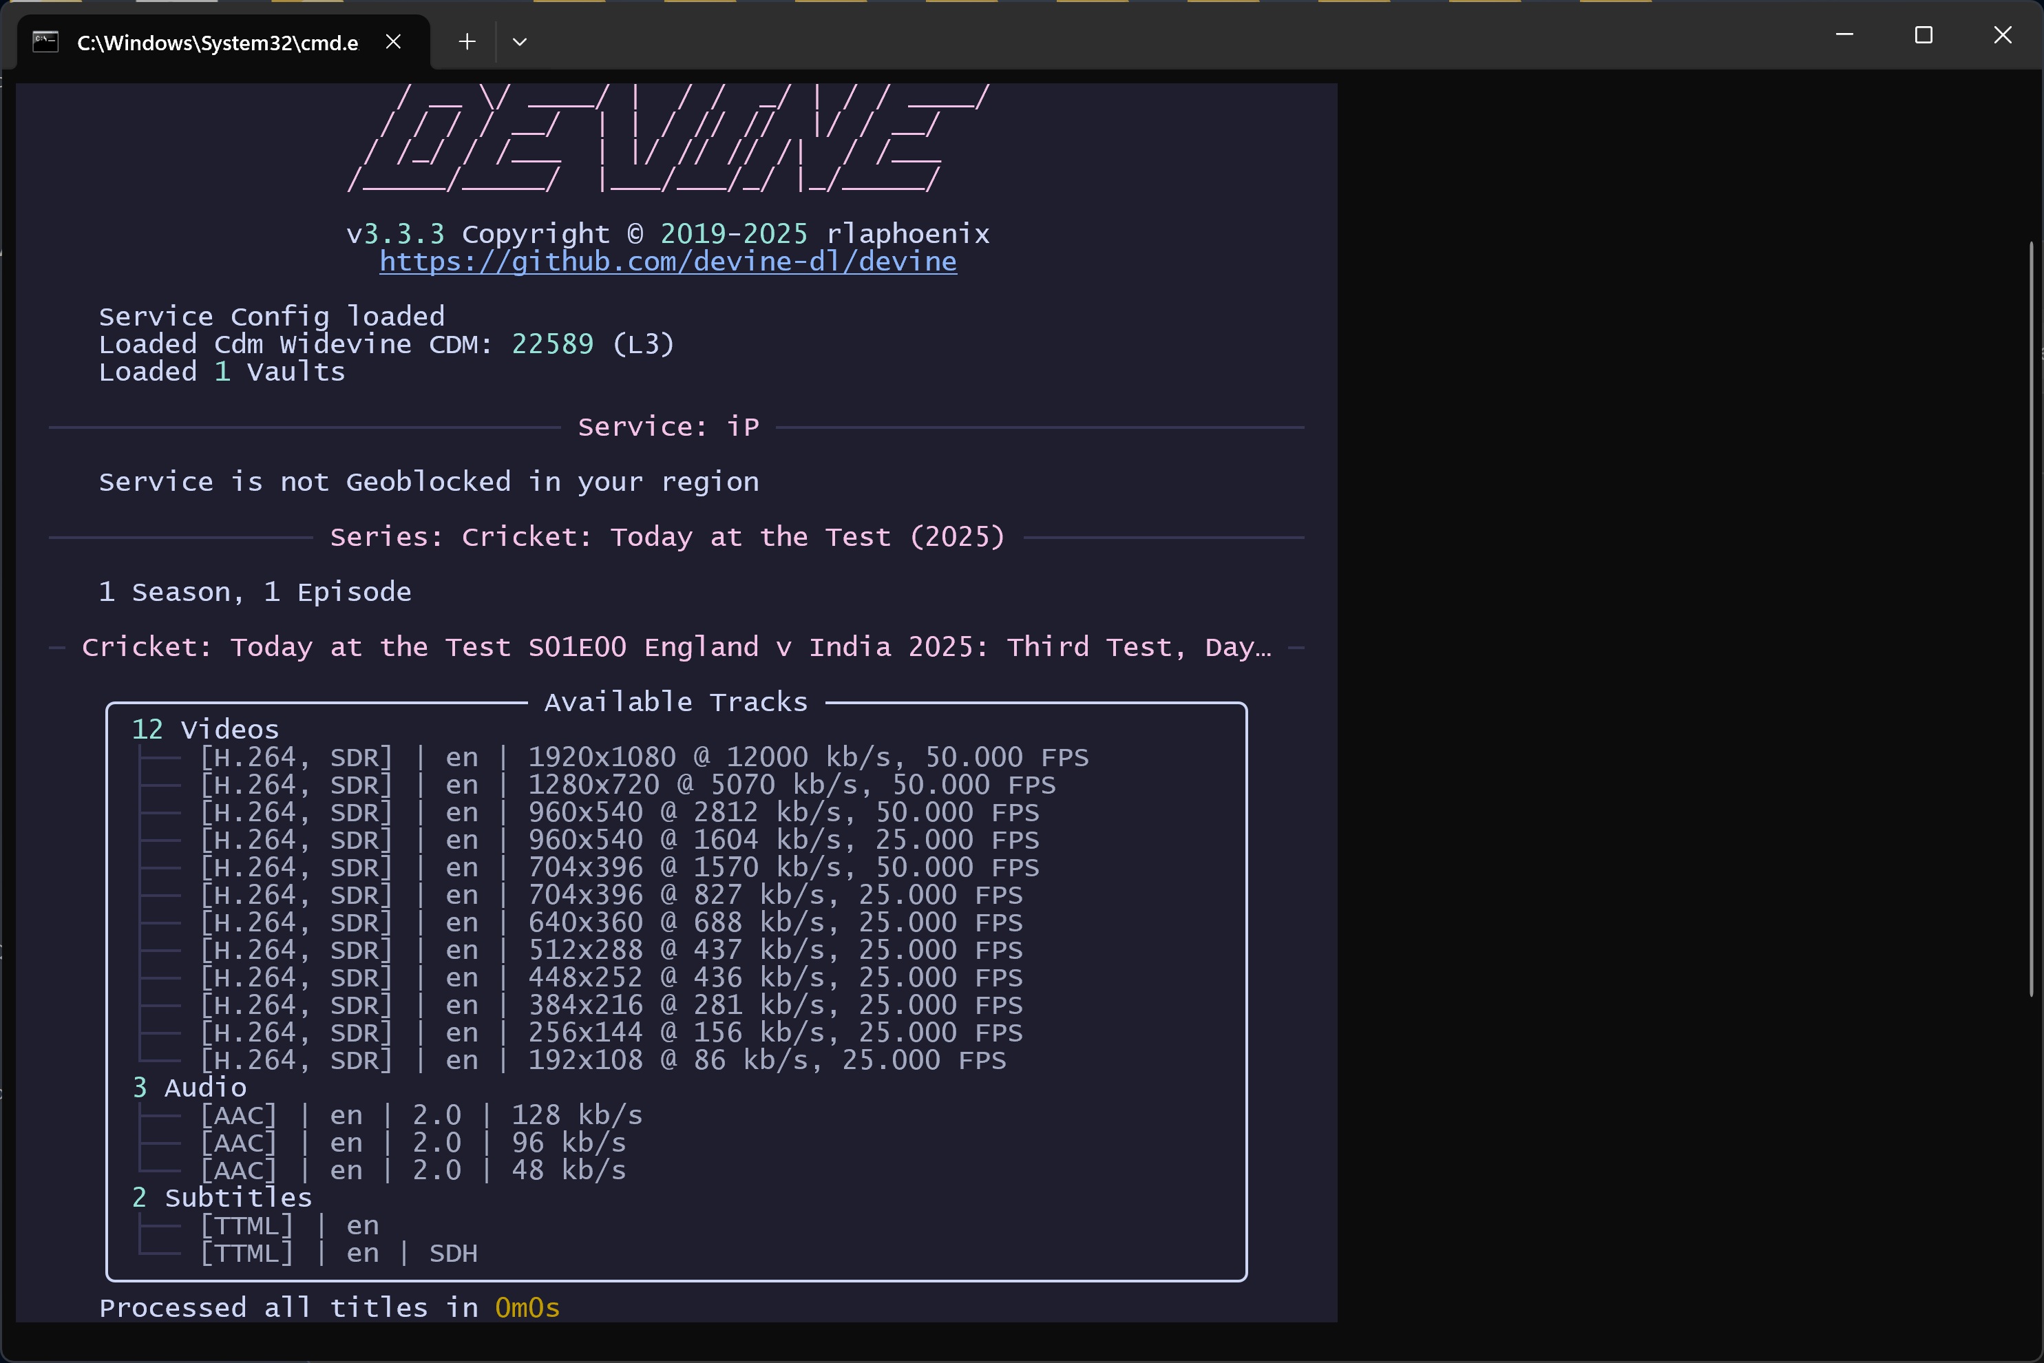This screenshot has width=2044, height=1363.
Task: Click the Available Tracks panel title
Action: (675, 702)
